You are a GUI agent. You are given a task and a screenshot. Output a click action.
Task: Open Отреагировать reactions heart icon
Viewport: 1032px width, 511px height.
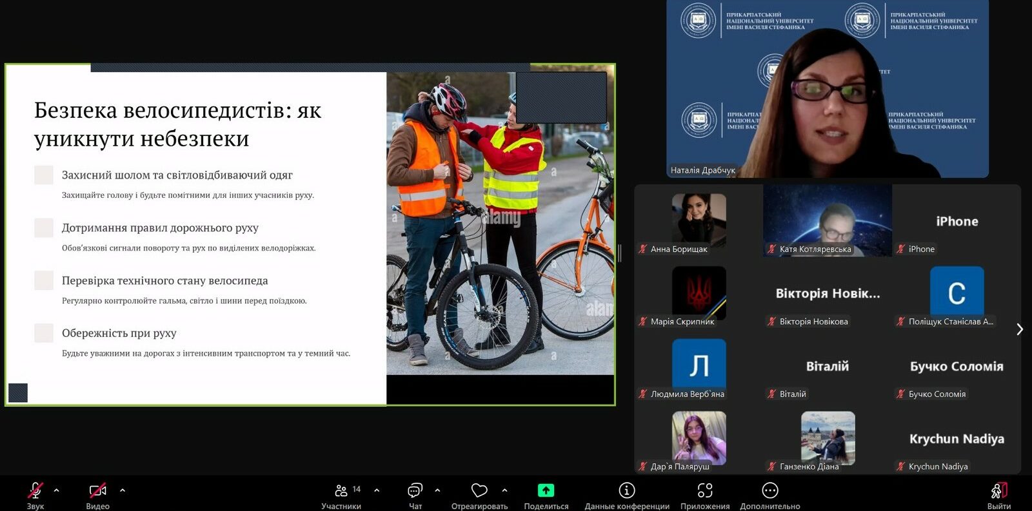coord(479,491)
